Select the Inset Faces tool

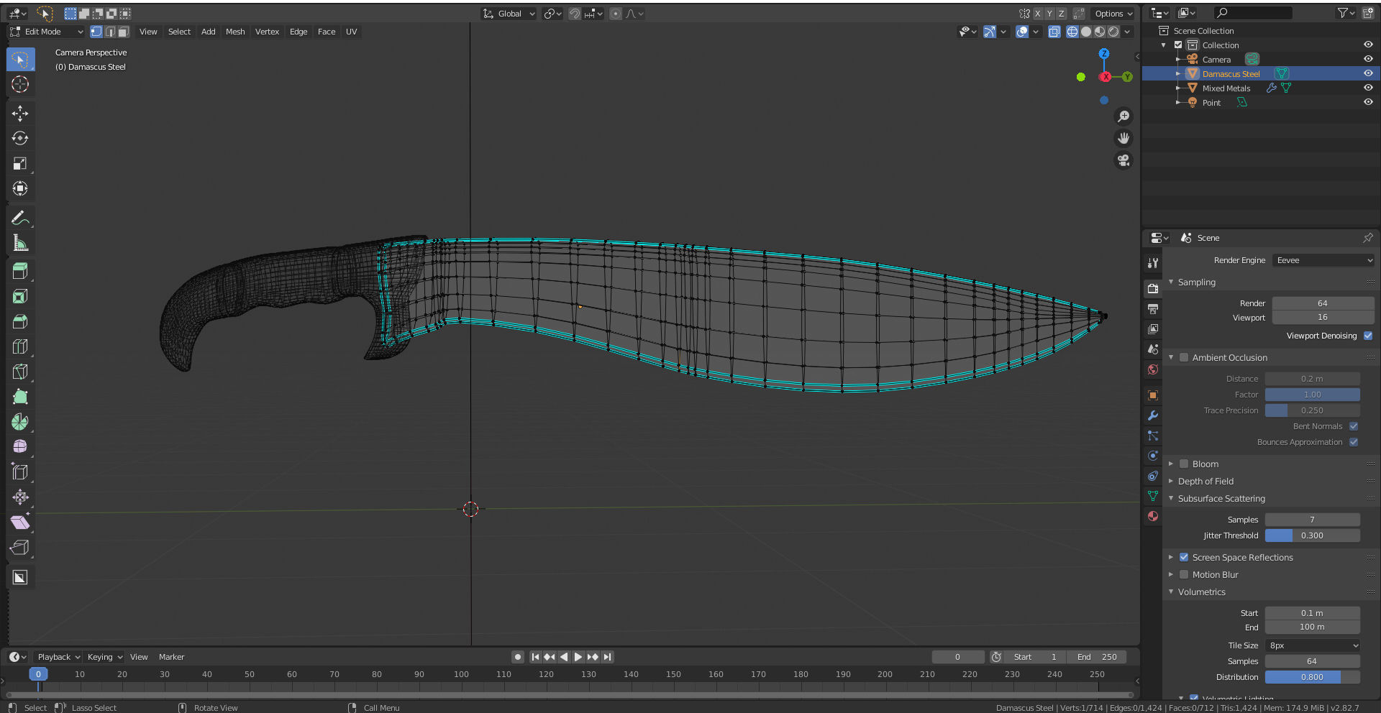coord(20,296)
